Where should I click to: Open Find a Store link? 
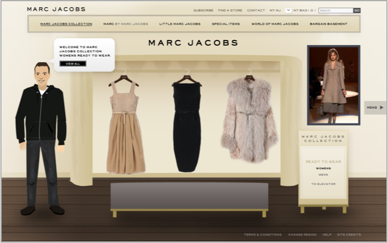coord(230,10)
